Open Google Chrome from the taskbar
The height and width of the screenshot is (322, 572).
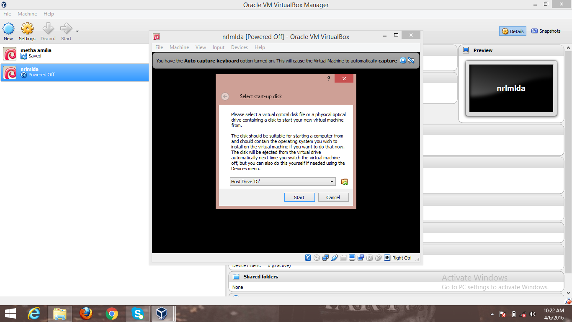click(x=112, y=314)
